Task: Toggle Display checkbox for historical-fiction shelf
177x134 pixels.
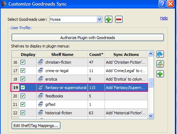Action: 23,113
